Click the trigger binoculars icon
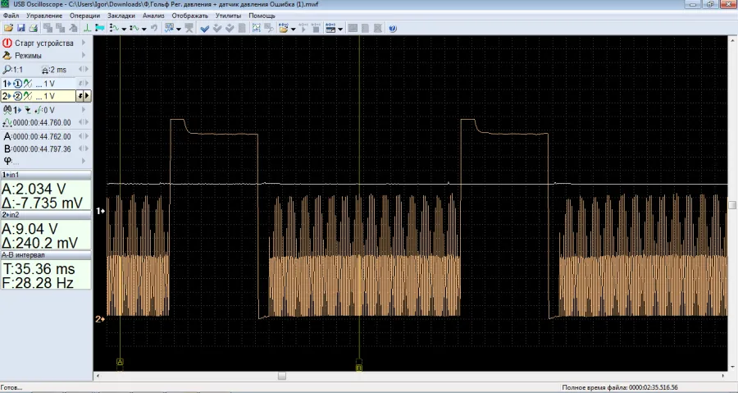738x393 pixels. pos(7,110)
